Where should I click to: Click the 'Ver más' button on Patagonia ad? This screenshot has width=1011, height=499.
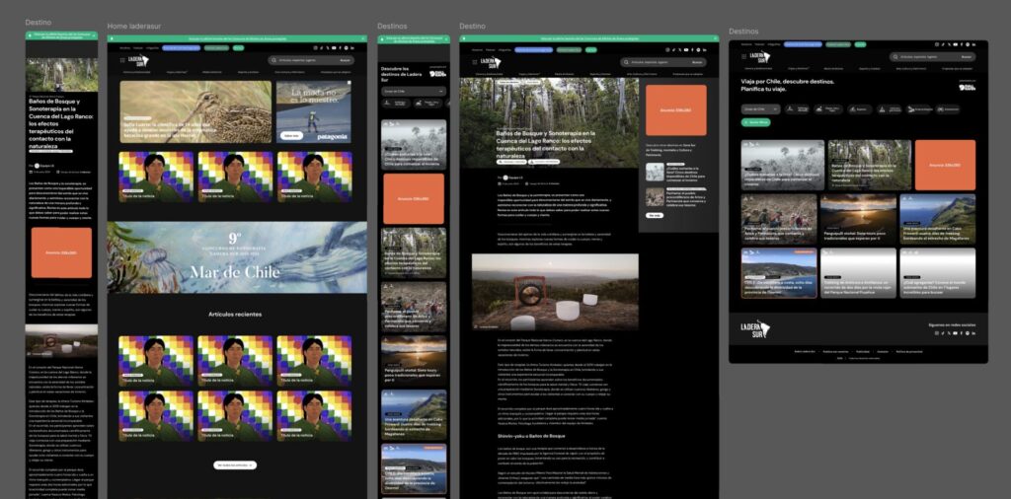click(290, 135)
